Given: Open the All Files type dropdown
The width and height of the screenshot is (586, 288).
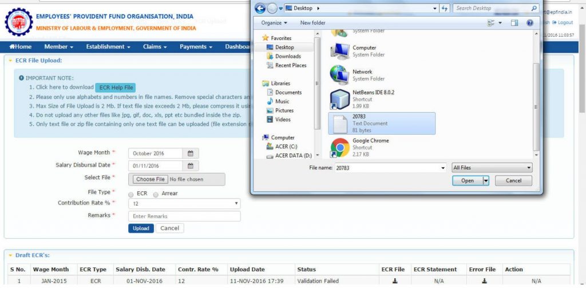Looking at the screenshot, I should (x=492, y=168).
